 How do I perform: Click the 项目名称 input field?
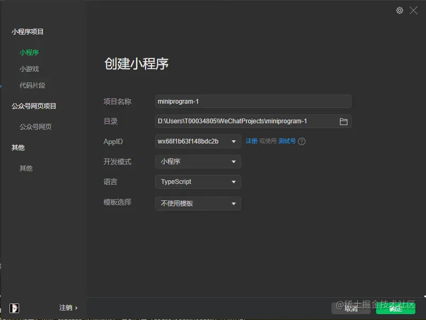[x=253, y=102]
